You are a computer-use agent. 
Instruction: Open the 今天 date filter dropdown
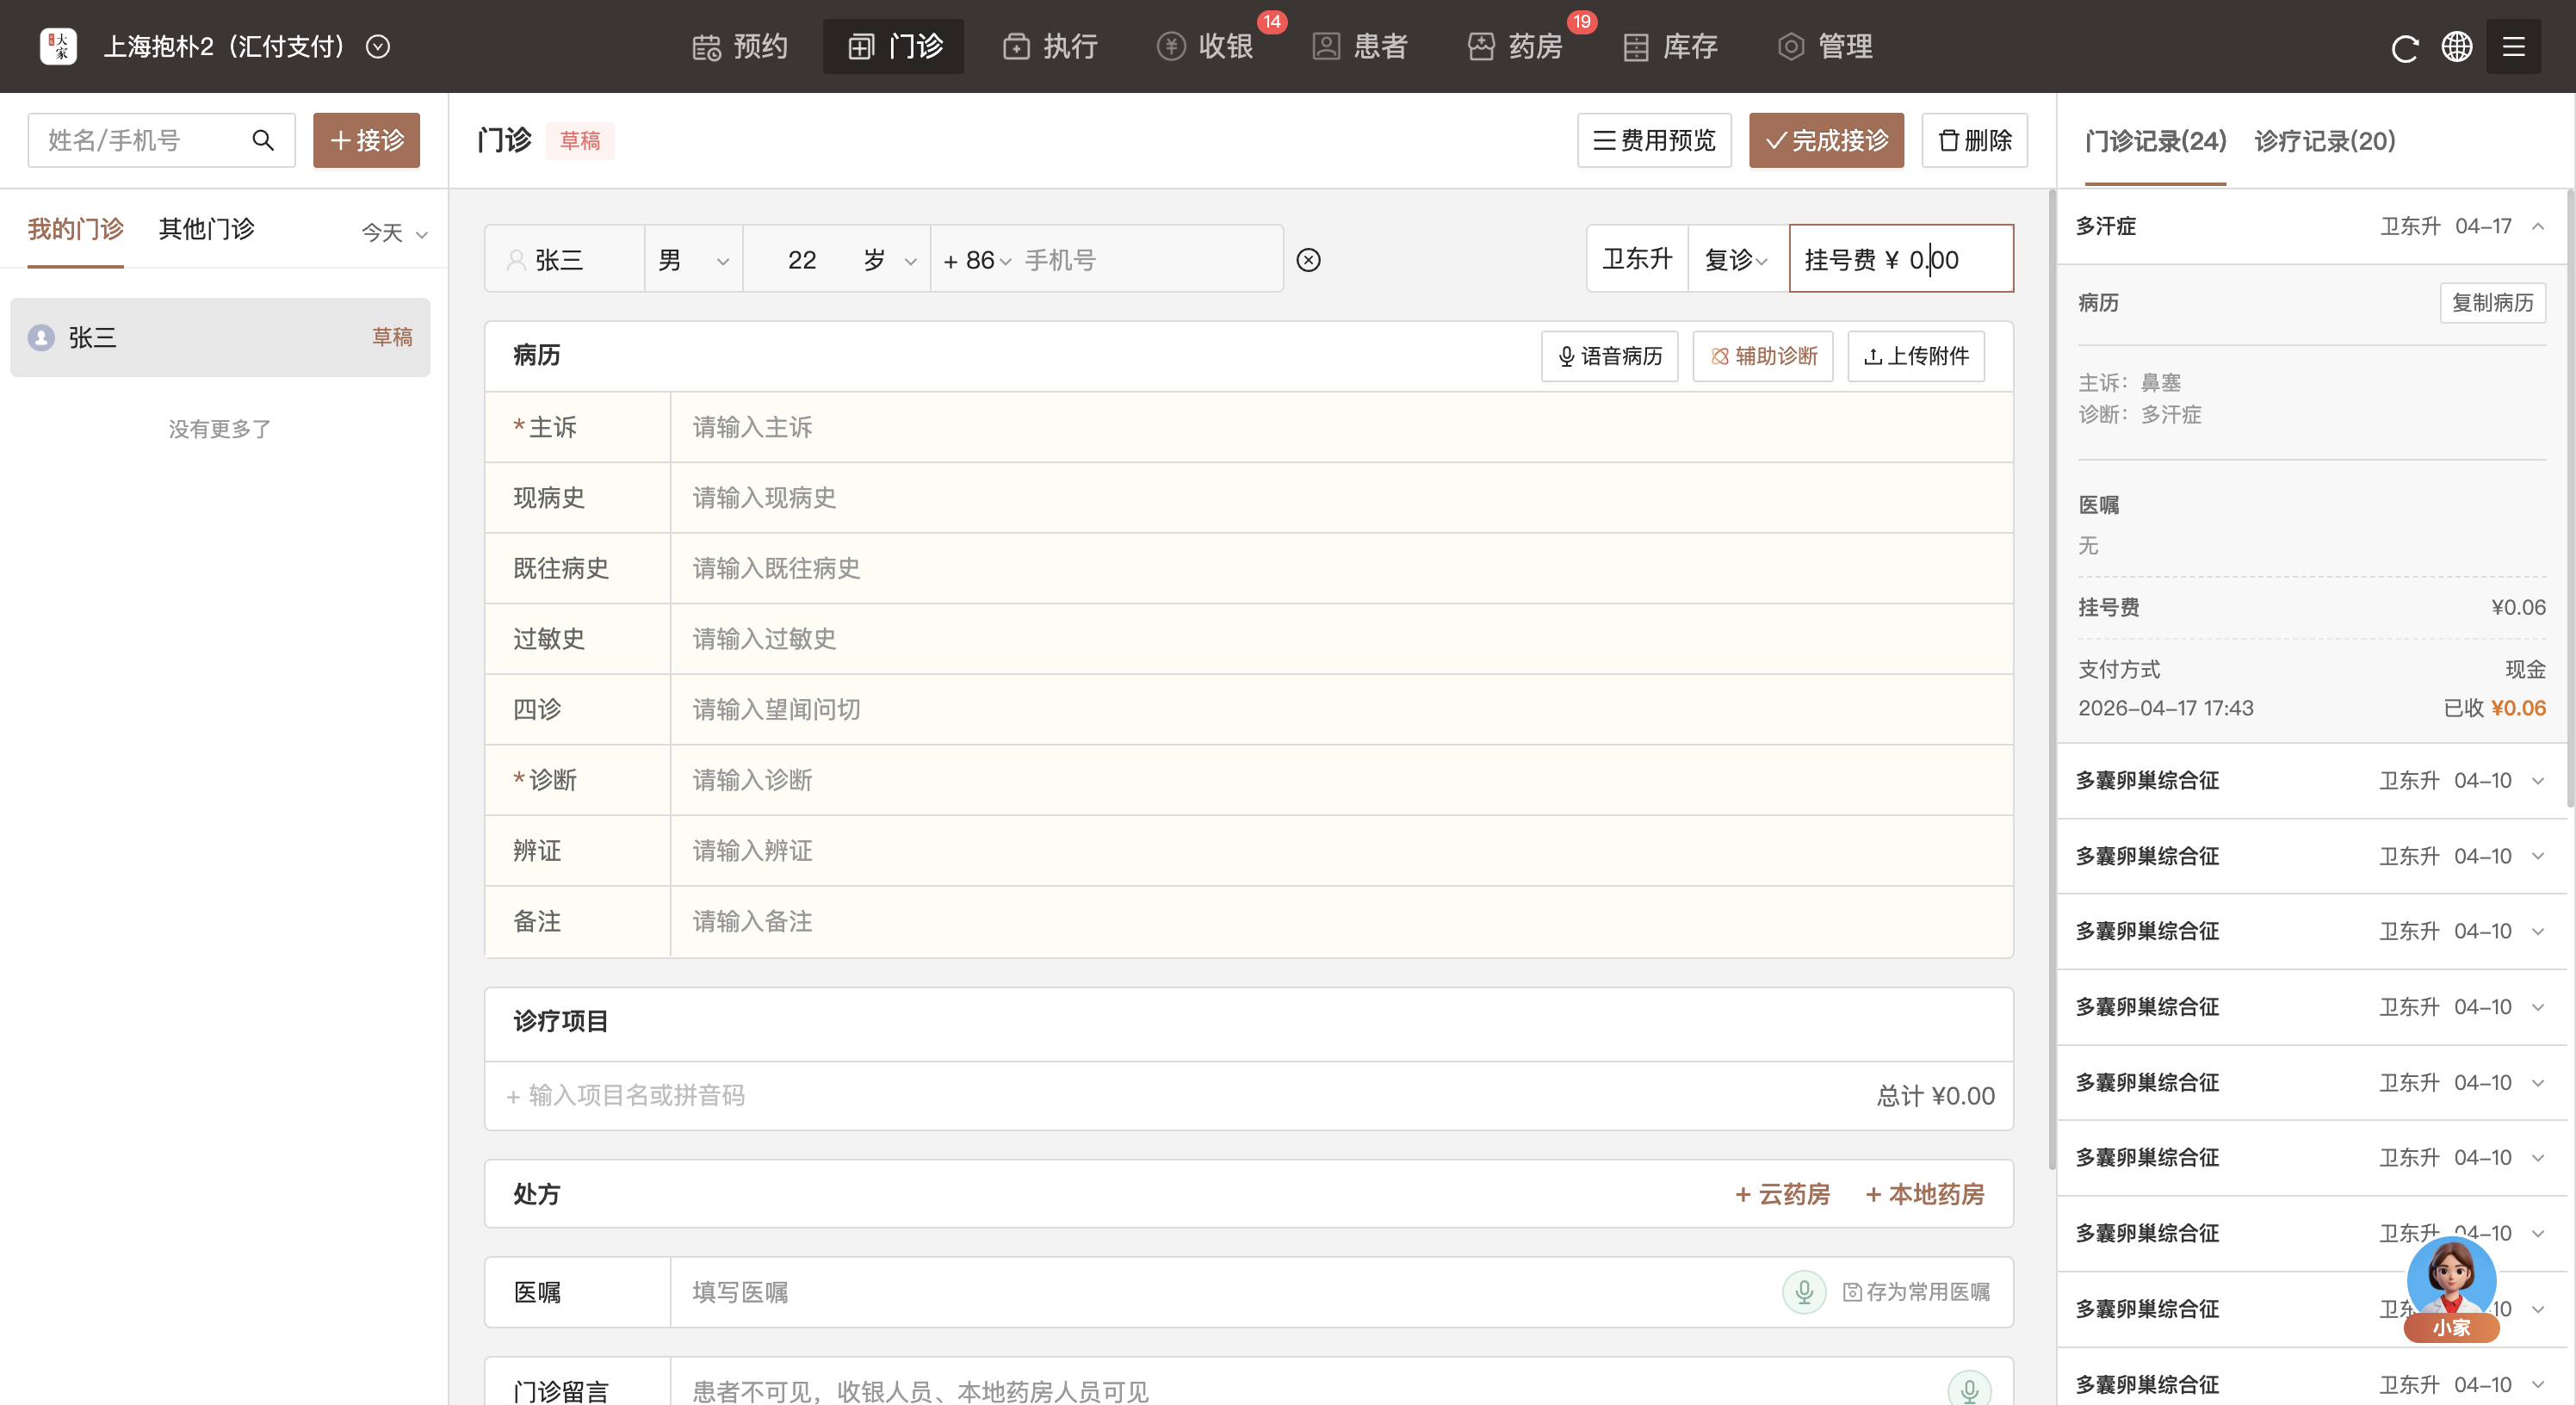click(x=394, y=233)
